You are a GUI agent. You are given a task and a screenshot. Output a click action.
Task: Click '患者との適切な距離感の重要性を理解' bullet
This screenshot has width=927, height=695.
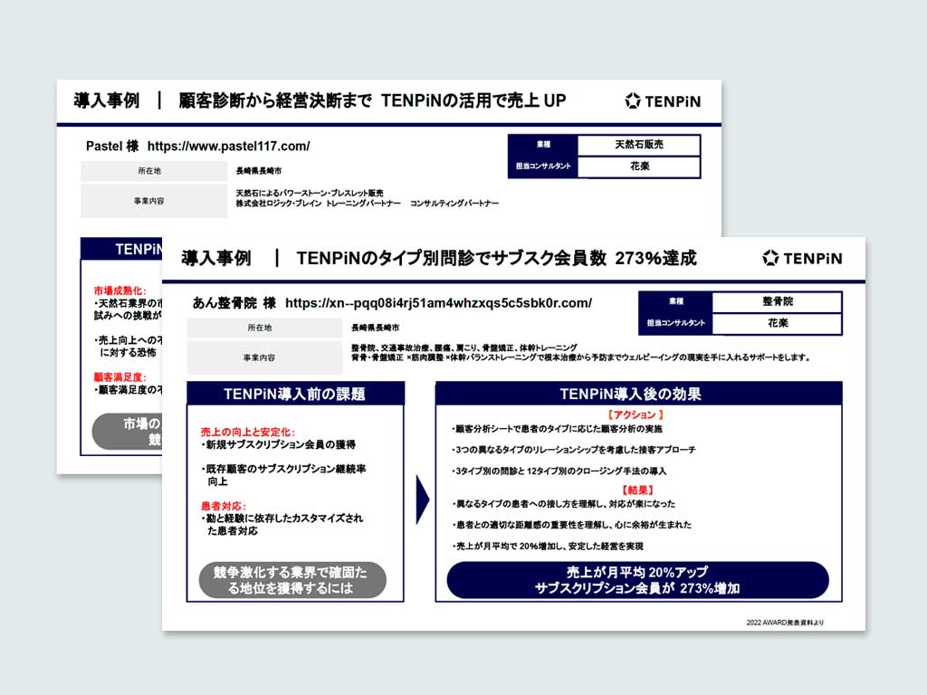point(572,525)
